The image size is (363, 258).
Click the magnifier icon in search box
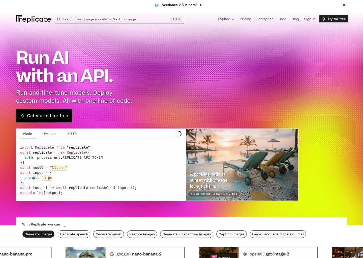tap(59, 19)
